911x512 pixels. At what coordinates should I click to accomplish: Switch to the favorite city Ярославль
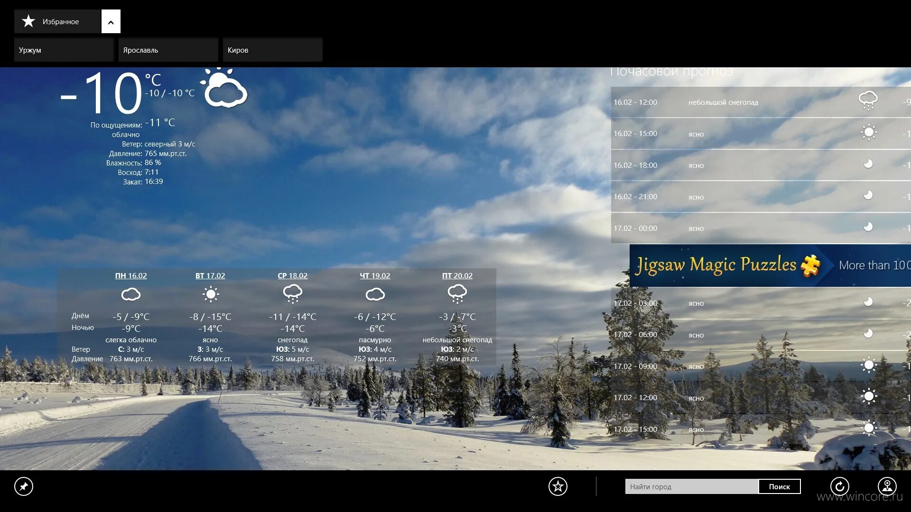pos(168,50)
